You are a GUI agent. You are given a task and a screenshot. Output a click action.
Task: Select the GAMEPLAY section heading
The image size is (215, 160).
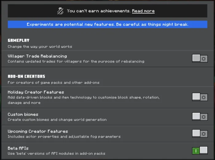click(18, 40)
